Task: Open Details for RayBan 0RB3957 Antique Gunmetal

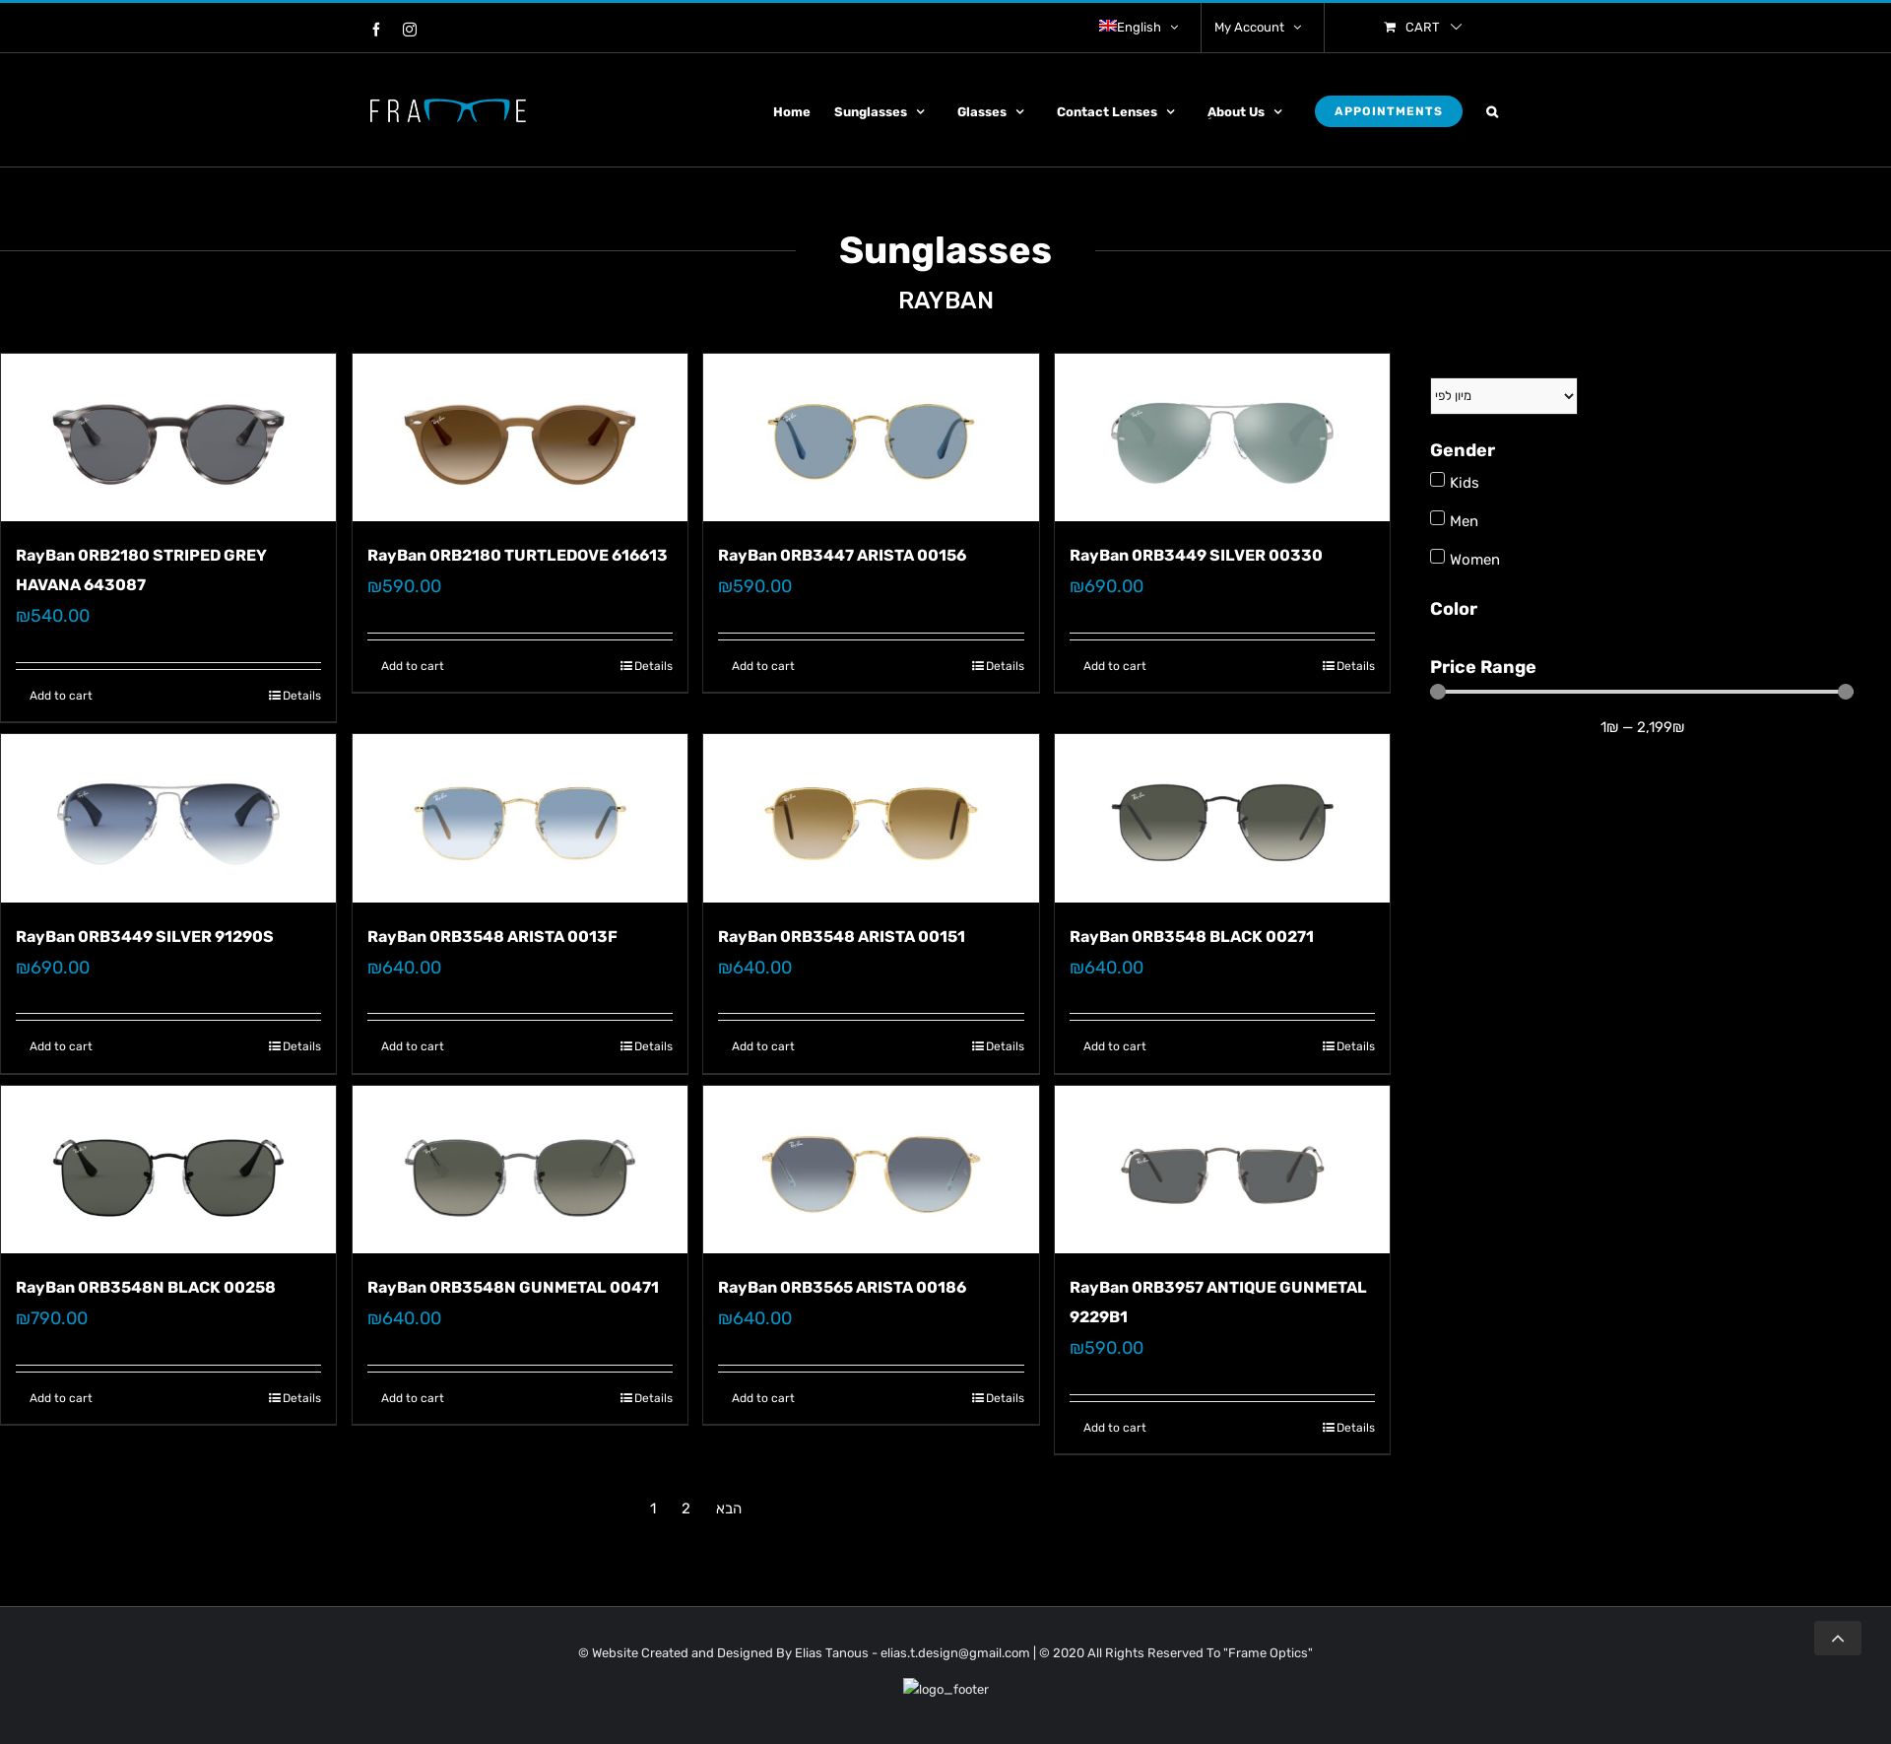Action: pyautogui.click(x=1349, y=1428)
